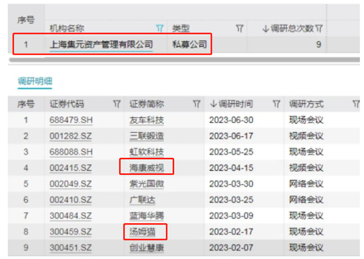Open stock code 002410.SZ
Viewport: 364px width, 259px height.
71,200
